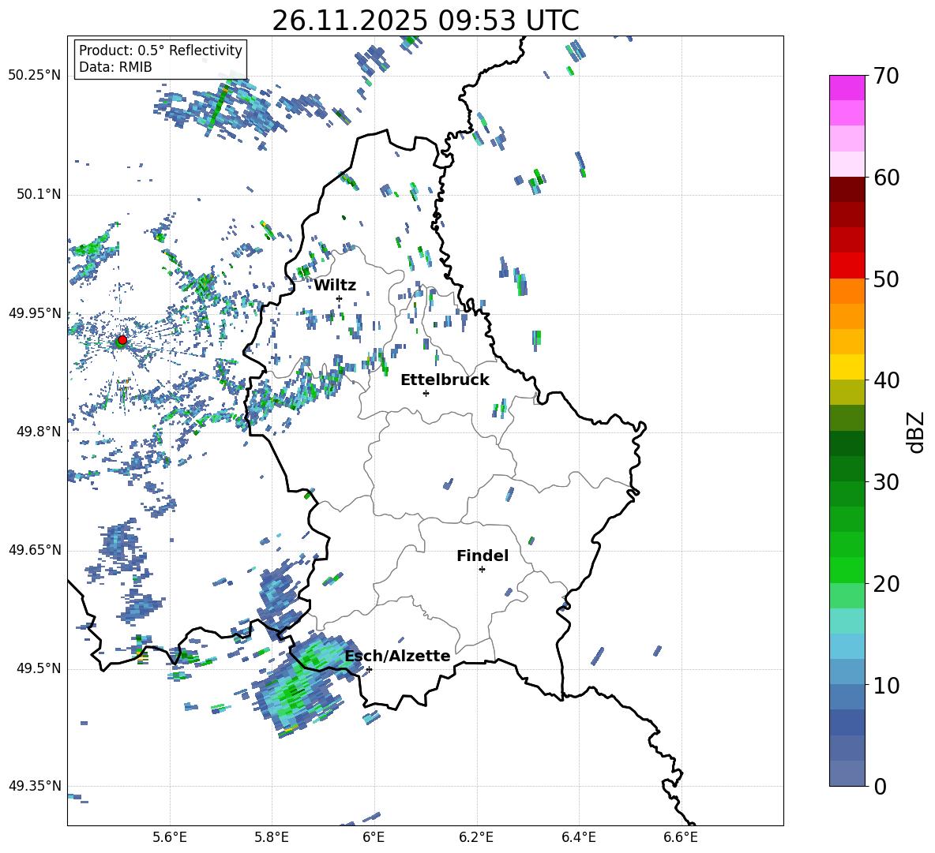Click the 60 tick label on colorbar
This screenshot has height=853, width=935.
coord(886,178)
